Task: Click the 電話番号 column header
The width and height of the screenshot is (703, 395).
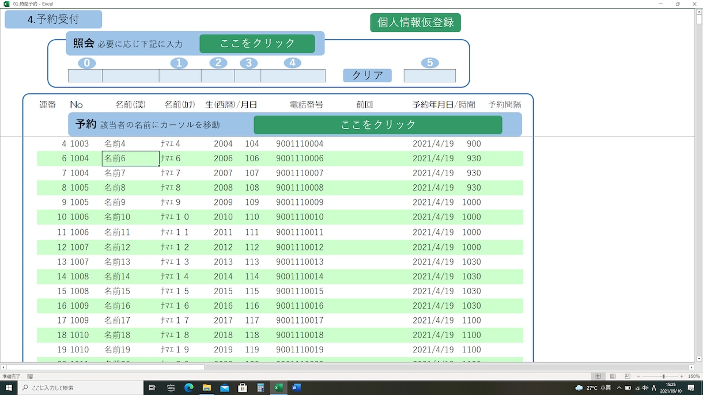Action: (306, 105)
